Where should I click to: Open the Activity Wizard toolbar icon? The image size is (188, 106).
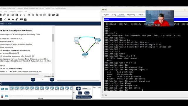tap(8, 15)
